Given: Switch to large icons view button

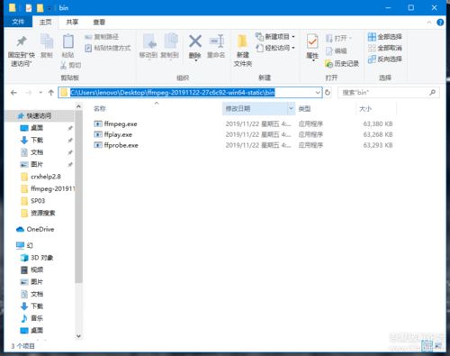Looking at the screenshot, I should [x=438, y=346].
